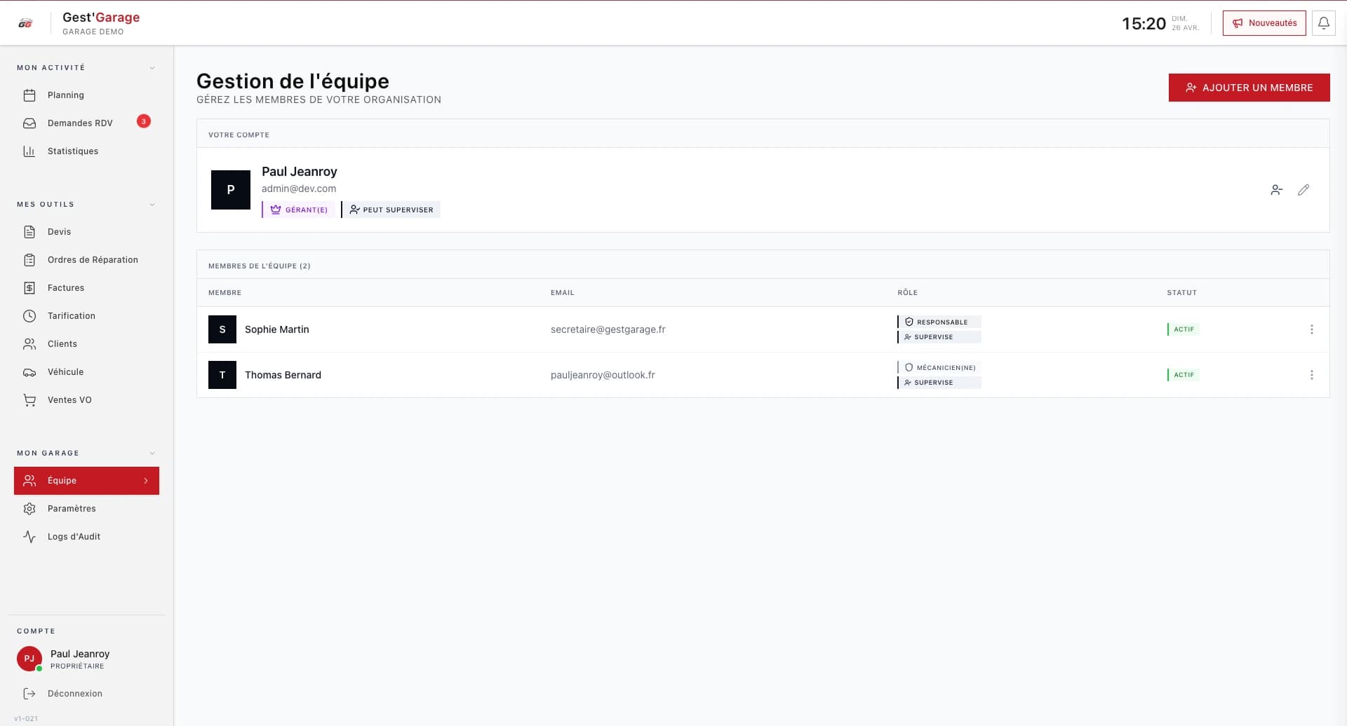Go to Ordres de Réparation
1347x726 pixels.
point(86,260)
